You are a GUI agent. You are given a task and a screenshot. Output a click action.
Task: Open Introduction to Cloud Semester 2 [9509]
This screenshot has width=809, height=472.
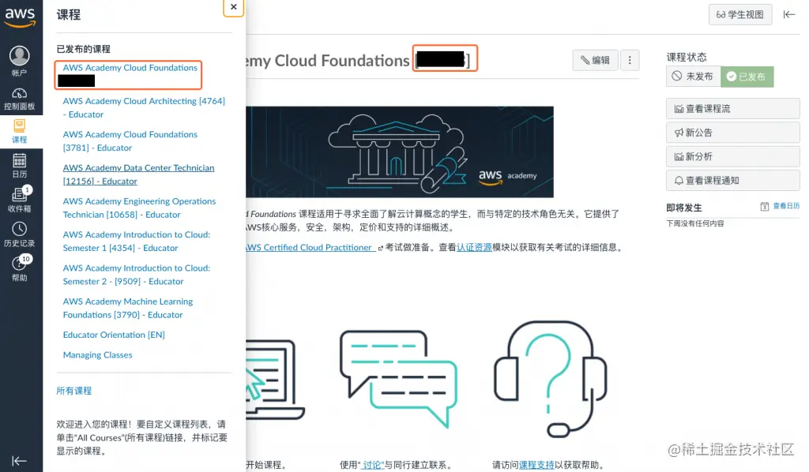pos(136,275)
